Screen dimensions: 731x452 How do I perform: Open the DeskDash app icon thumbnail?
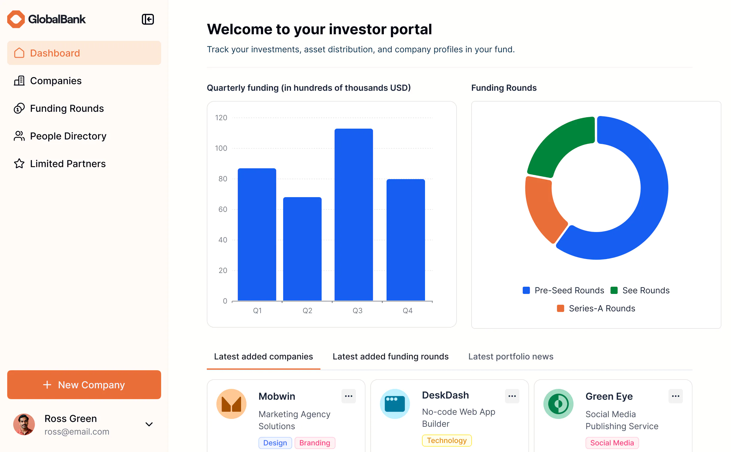click(x=395, y=404)
